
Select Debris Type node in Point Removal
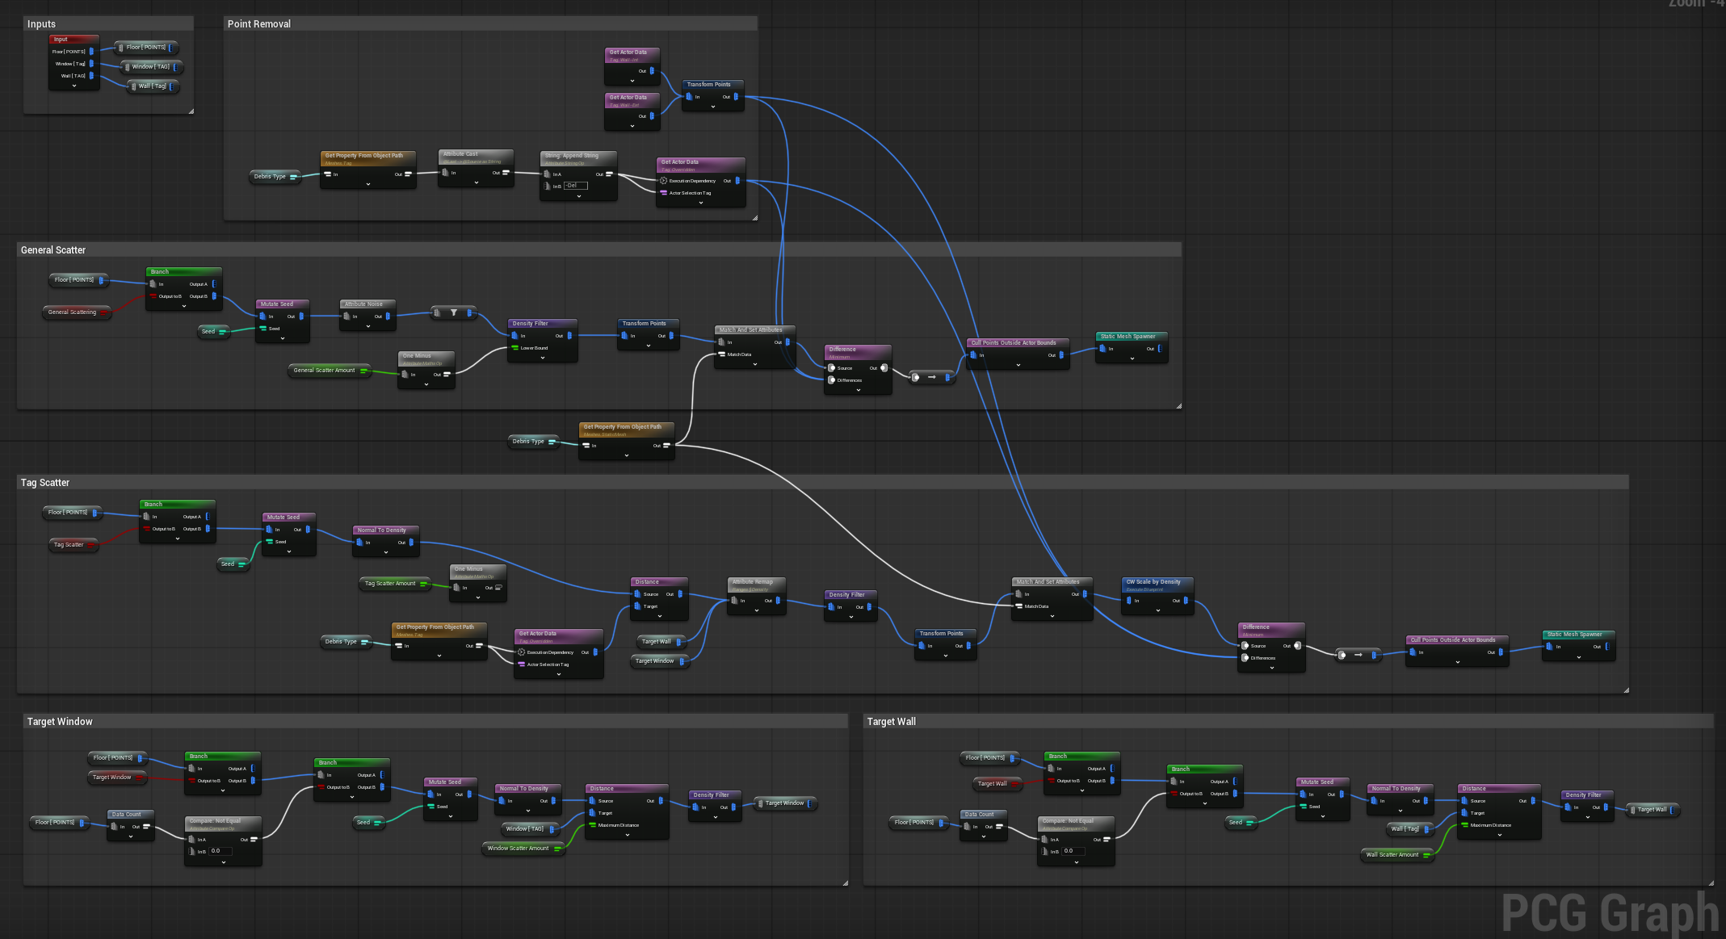click(x=275, y=177)
